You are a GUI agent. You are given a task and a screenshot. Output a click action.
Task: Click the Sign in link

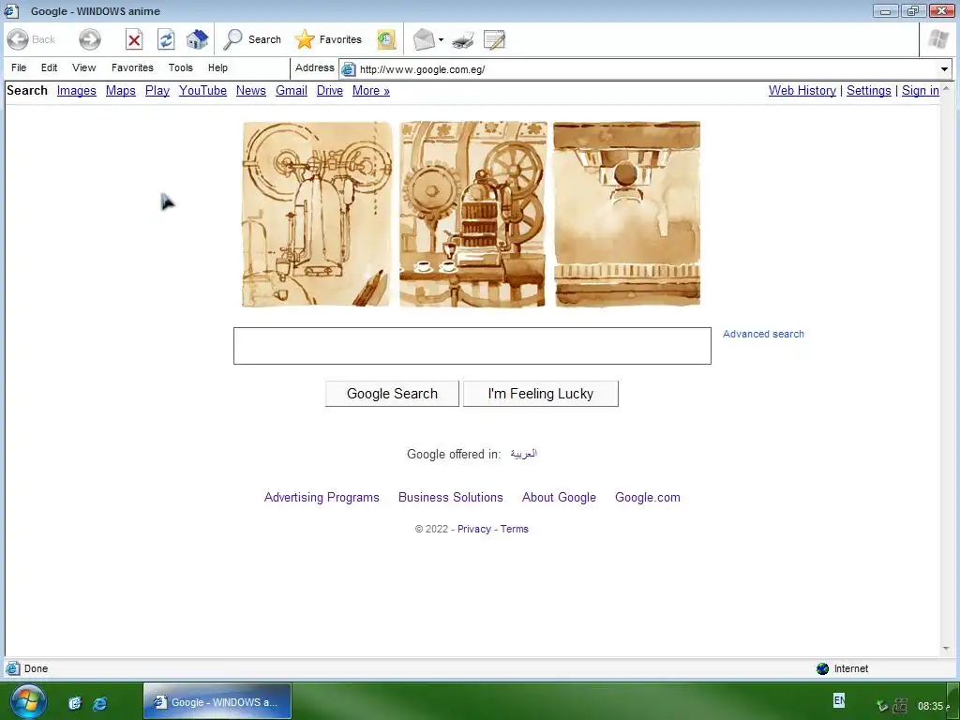pyautogui.click(x=921, y=91)
